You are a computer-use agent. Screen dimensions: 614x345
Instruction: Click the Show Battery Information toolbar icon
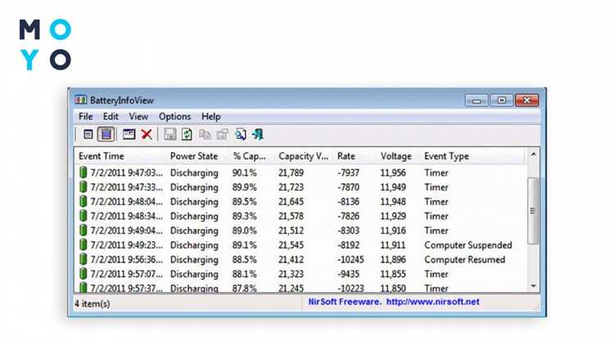click(88, 134)
